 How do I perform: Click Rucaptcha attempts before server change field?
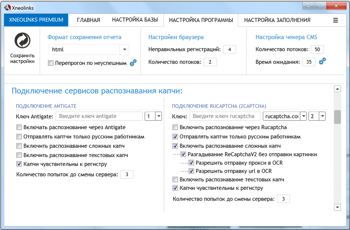pyautogui.click(x=283, y=199)
